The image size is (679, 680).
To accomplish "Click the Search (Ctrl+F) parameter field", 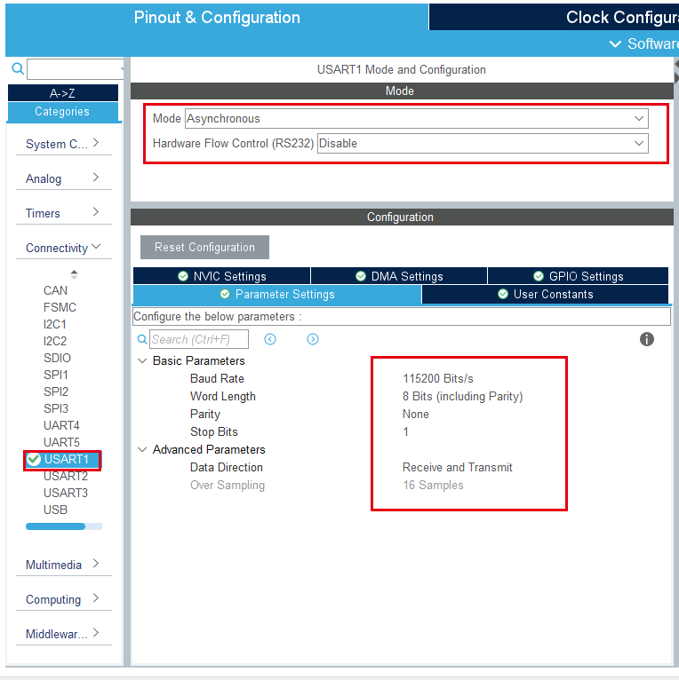I will click(x=199, y=339).
